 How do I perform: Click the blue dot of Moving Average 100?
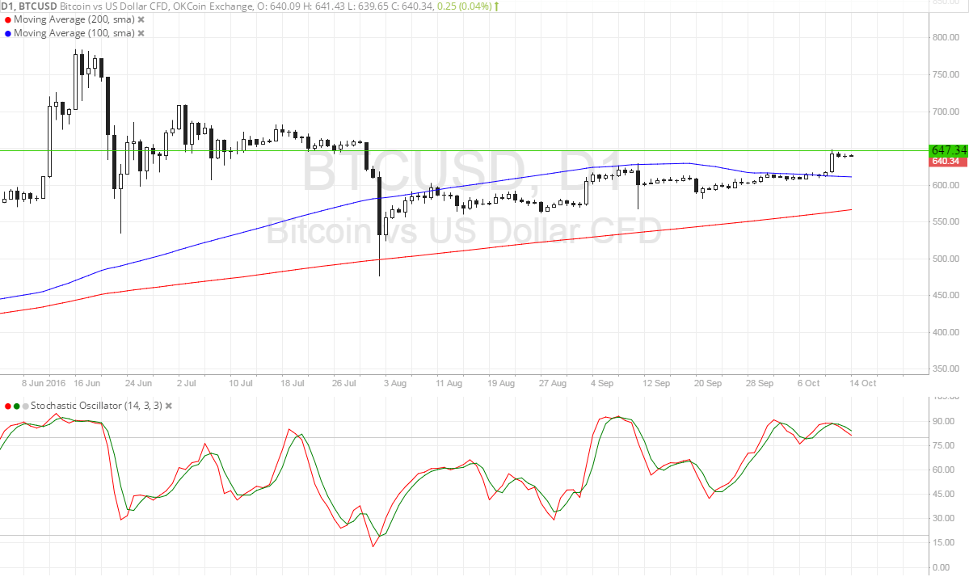[x=8, y=33]
